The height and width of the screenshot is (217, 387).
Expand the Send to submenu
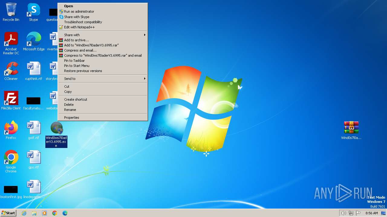(x=102, y=79)
